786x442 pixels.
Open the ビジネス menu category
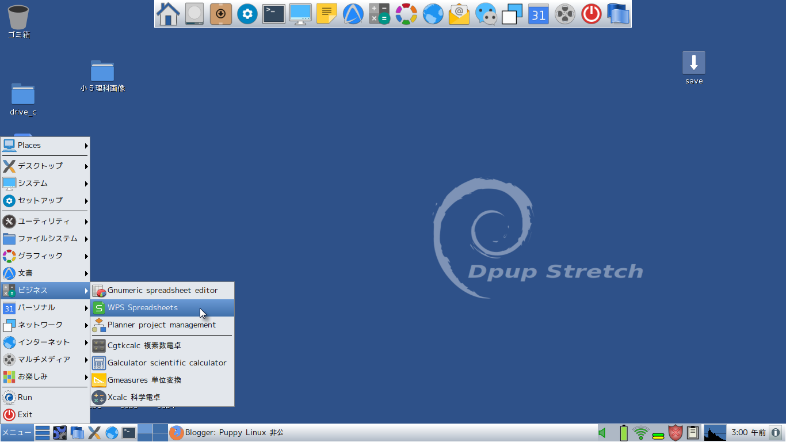[45, 291]
